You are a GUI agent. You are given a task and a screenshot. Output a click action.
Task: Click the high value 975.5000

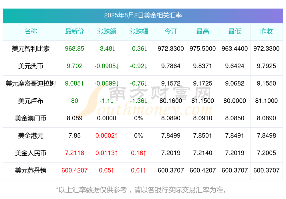203,48
